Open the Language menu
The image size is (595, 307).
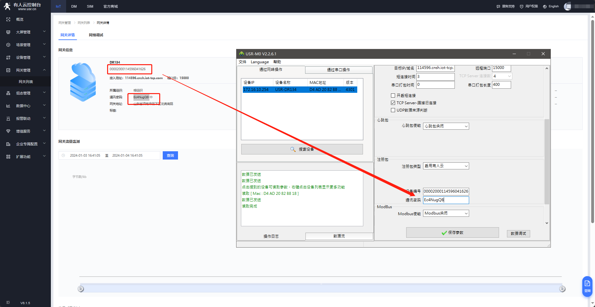[259, 62]
